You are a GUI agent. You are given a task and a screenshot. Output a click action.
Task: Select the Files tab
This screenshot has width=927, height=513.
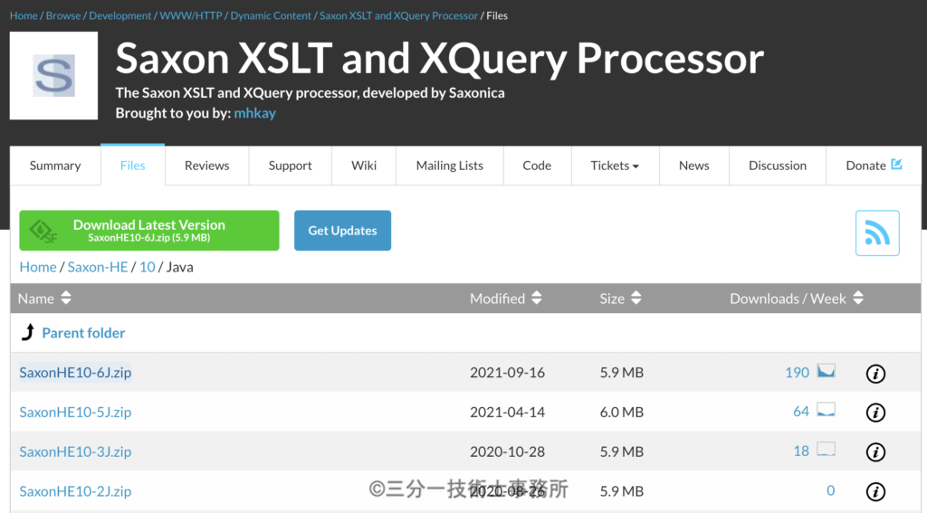[132, 166]
